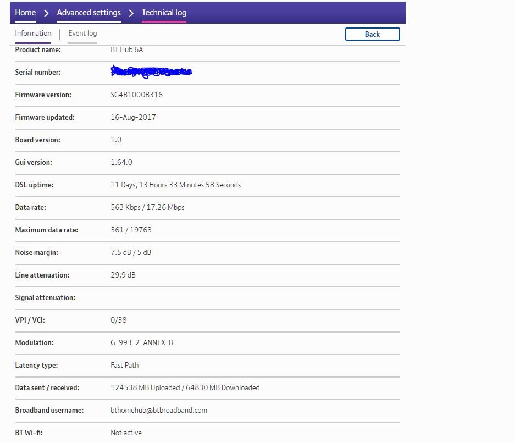
Task: Go to Home in the breadcrumb
Action: (25, 13)
